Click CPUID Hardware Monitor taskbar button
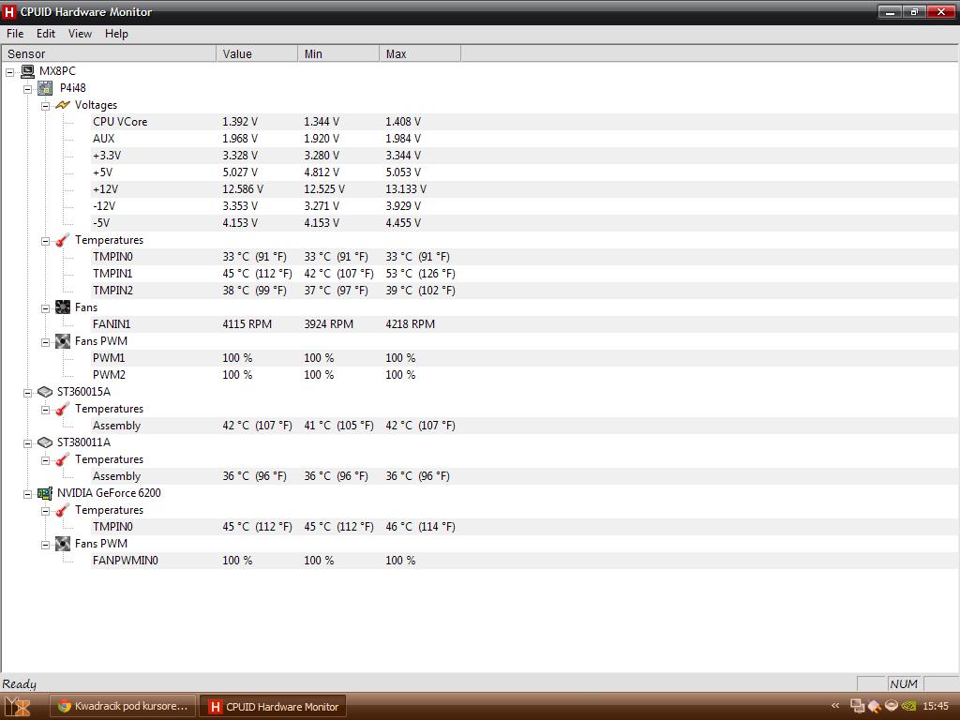The image size is (960, 720). tap(274, 706)
